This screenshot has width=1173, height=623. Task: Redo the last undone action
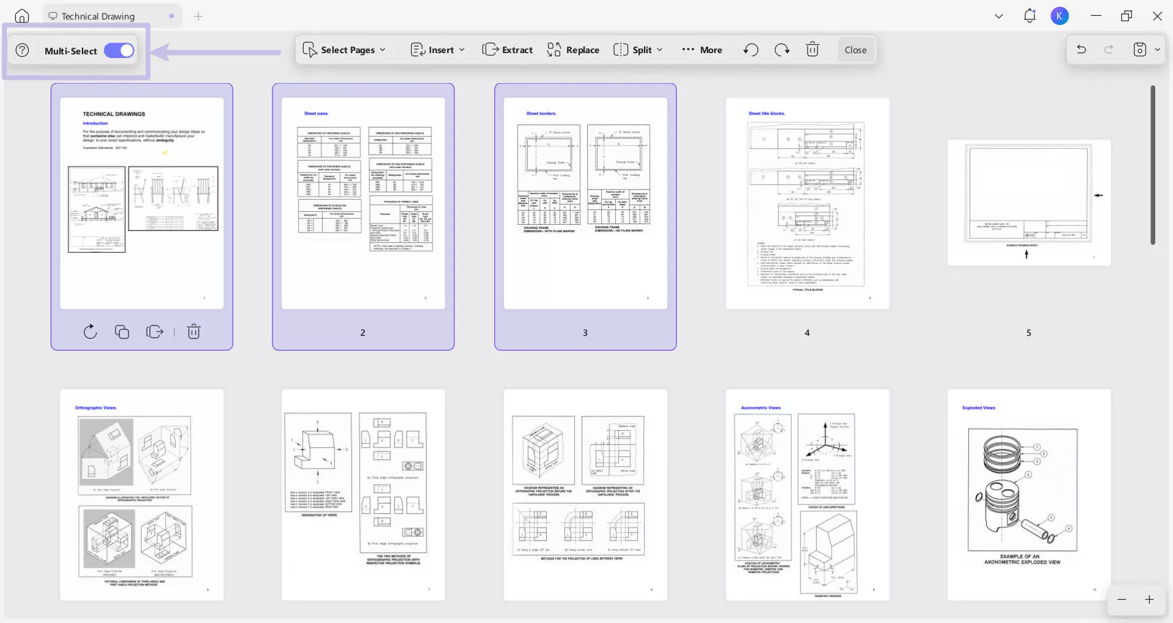(x=1109, y=49)
